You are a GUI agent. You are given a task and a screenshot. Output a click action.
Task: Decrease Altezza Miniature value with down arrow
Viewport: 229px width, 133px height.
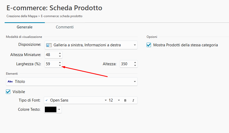60,56
